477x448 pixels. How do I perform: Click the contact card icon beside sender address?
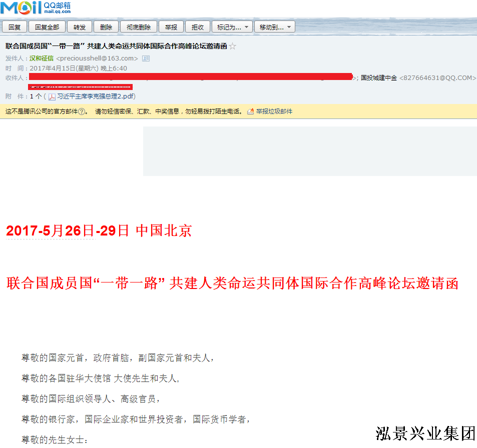146,58
